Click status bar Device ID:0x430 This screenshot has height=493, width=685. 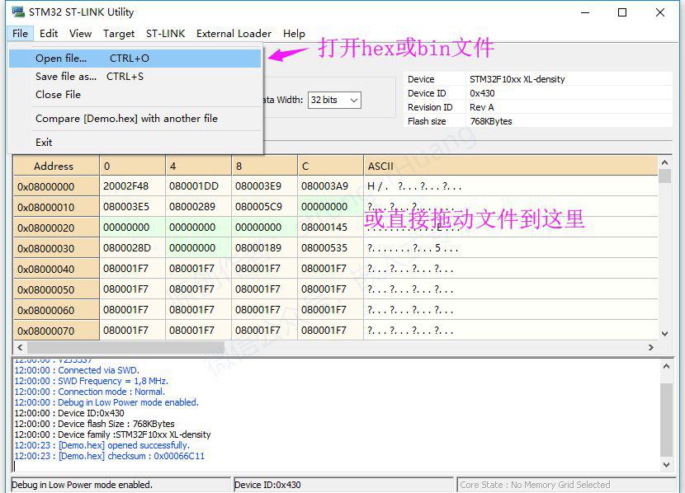[344, 485]
